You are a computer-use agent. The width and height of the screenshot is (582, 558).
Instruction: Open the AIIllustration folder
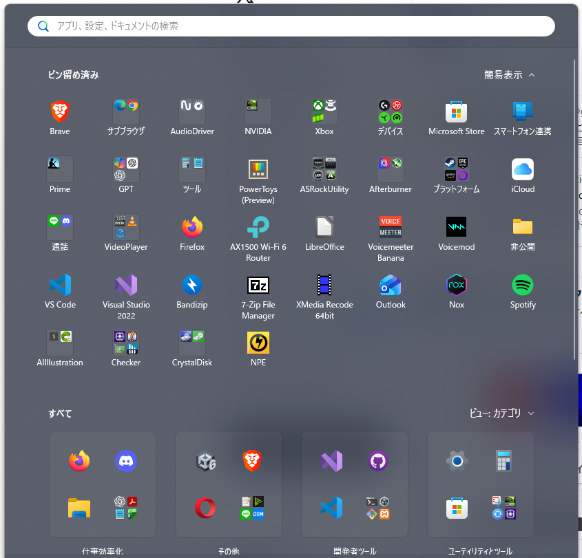point(60,343)
